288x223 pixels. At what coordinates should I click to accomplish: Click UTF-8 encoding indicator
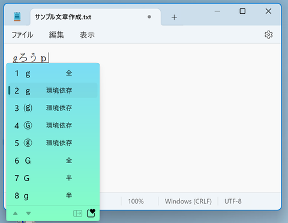point(233,201)
